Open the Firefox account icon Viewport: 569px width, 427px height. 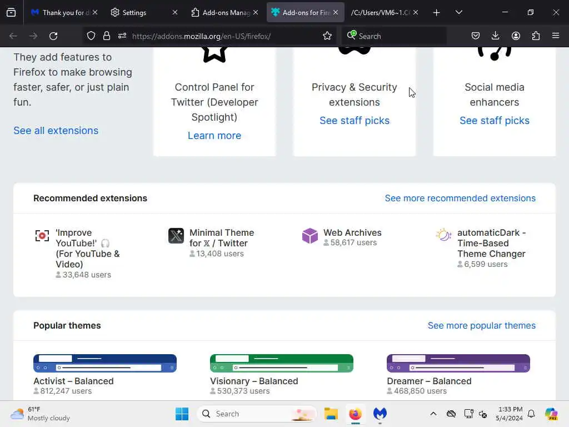coord(516,36)
